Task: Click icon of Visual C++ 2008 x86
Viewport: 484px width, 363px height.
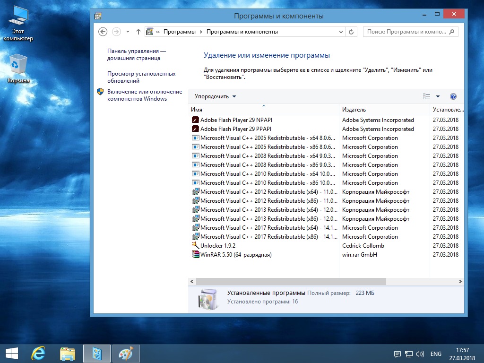Action: coord(195,164)
